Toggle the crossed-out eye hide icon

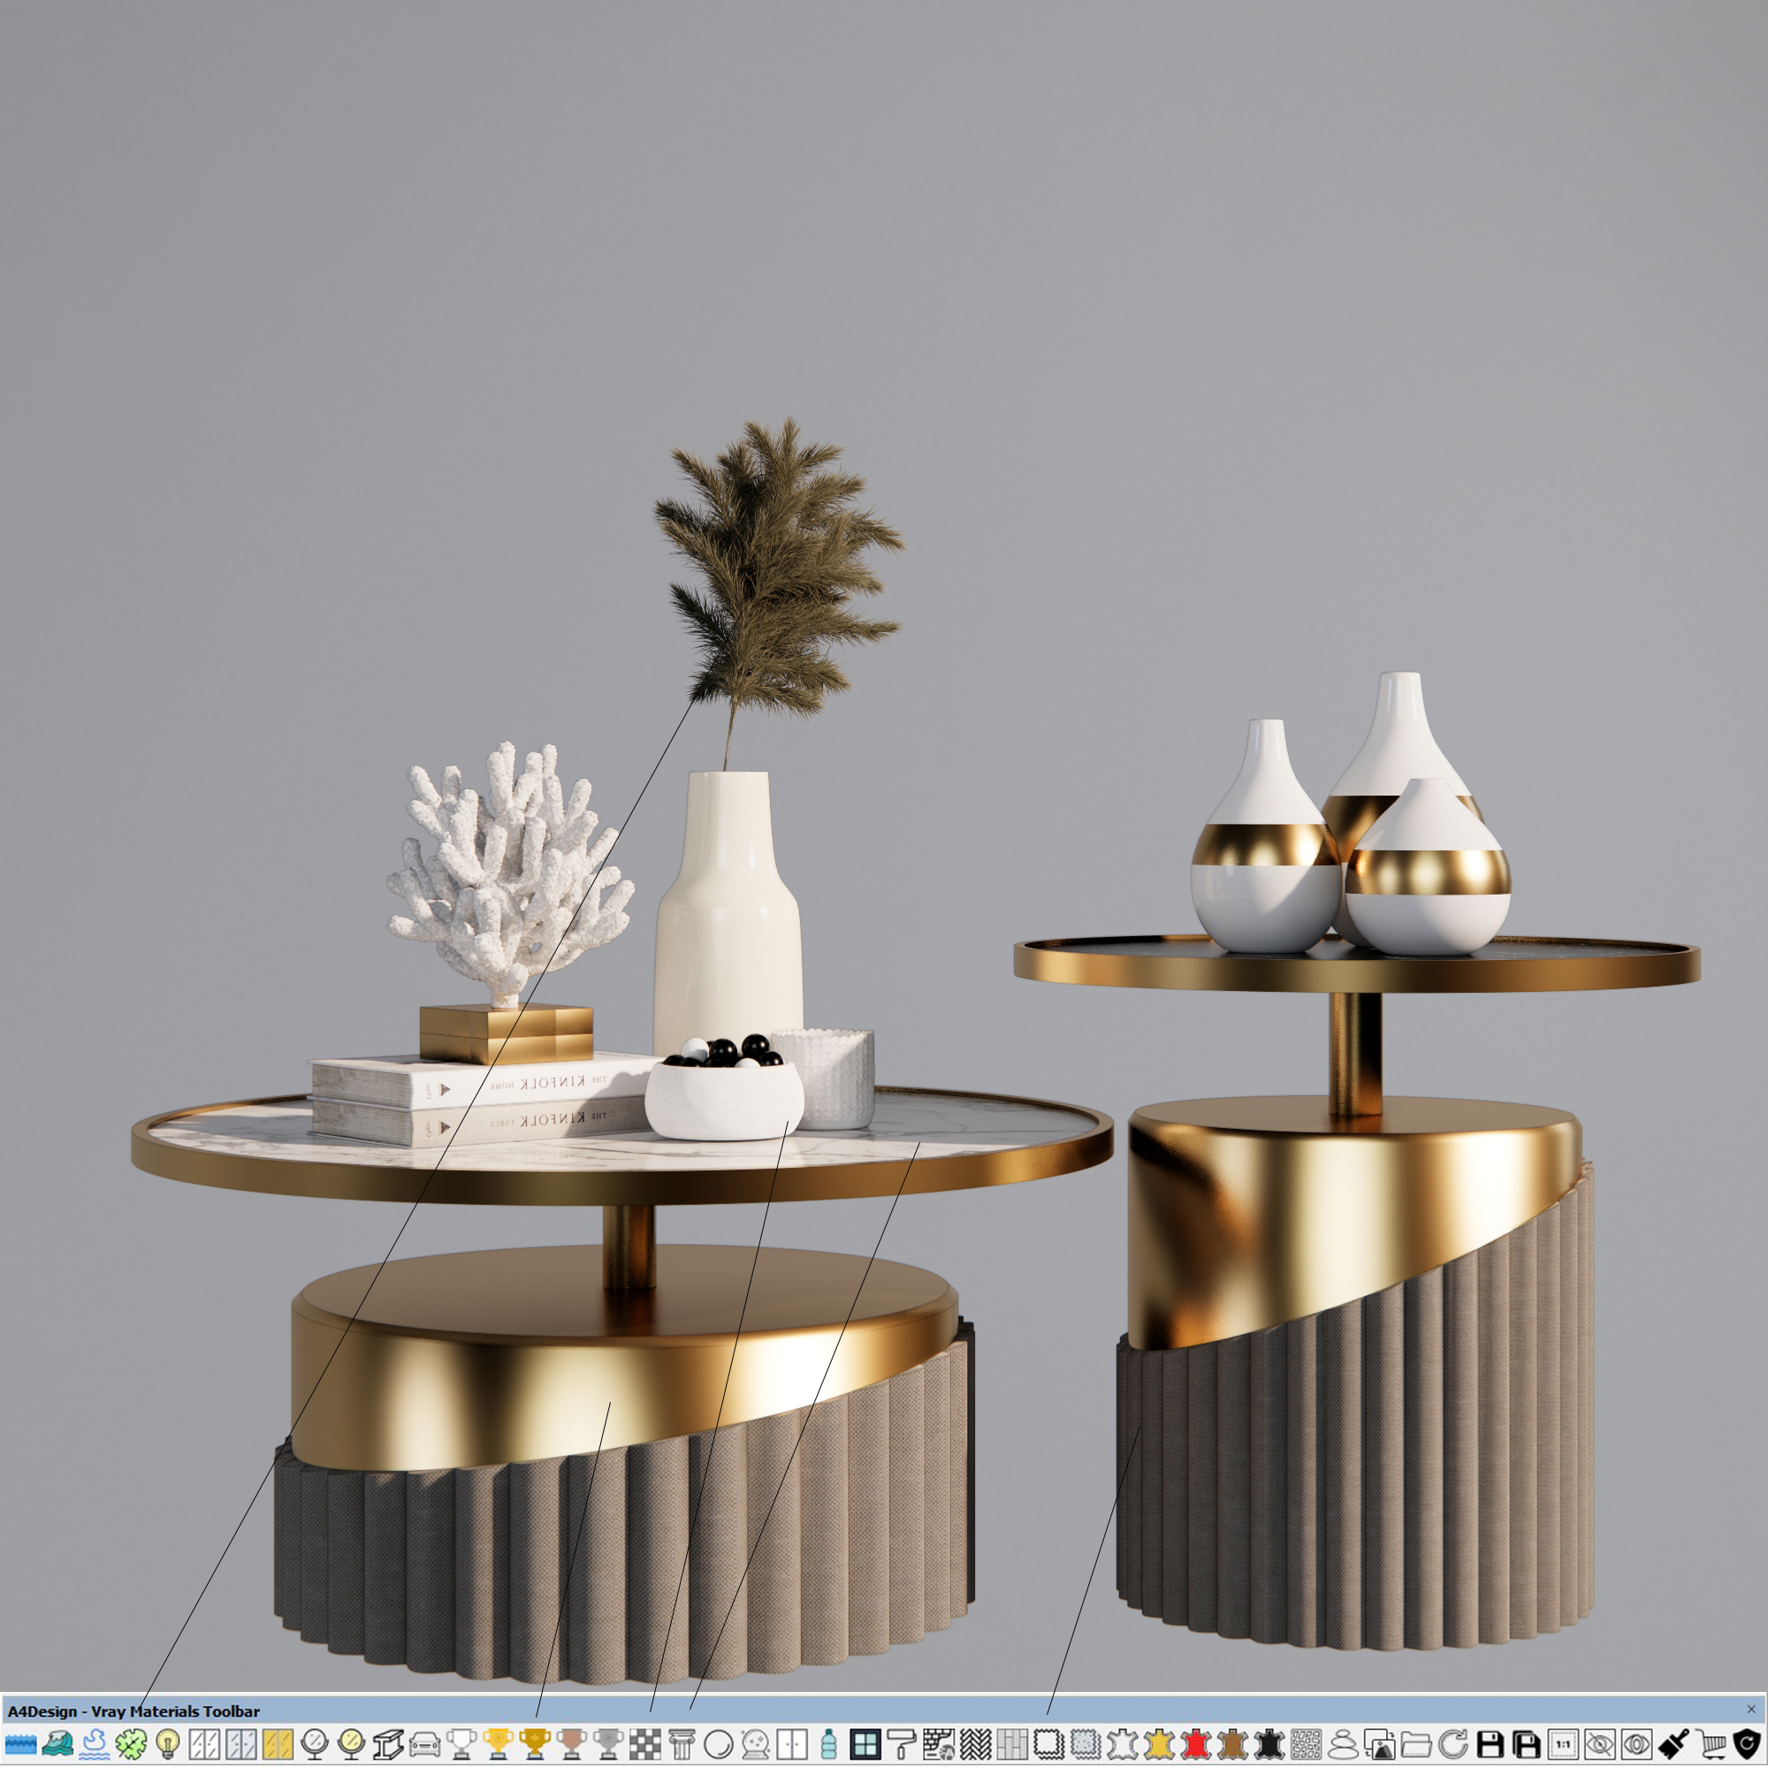tap(1600, 1744)
